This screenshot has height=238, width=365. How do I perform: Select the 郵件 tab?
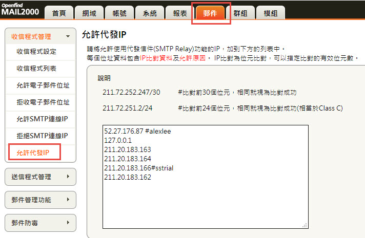pos(210,13)
